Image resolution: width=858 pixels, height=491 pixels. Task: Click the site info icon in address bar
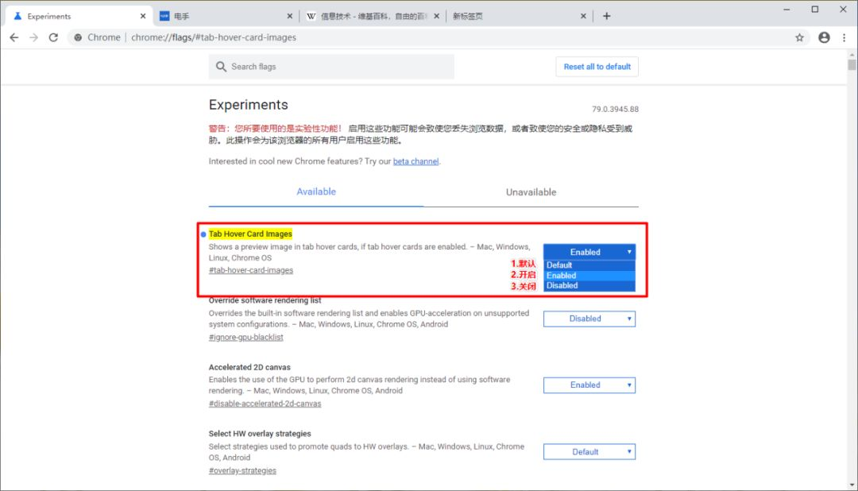pyautogui.click(x=78, y=37)
